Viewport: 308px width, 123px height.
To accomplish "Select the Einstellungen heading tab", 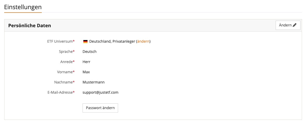I will (x=23, y=7).
